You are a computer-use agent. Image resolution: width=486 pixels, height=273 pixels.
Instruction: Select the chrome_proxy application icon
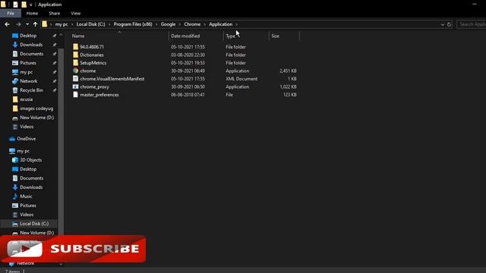point(76,86)
